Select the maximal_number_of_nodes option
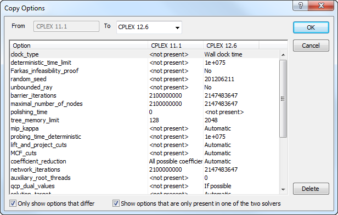 pyautogui.click(x=144, y=104)
